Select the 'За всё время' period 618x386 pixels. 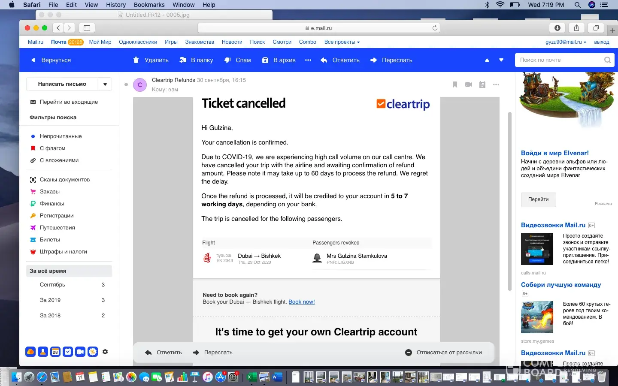click(69, 271)
